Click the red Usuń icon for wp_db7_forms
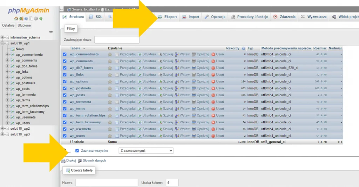 tap(213, 68)
